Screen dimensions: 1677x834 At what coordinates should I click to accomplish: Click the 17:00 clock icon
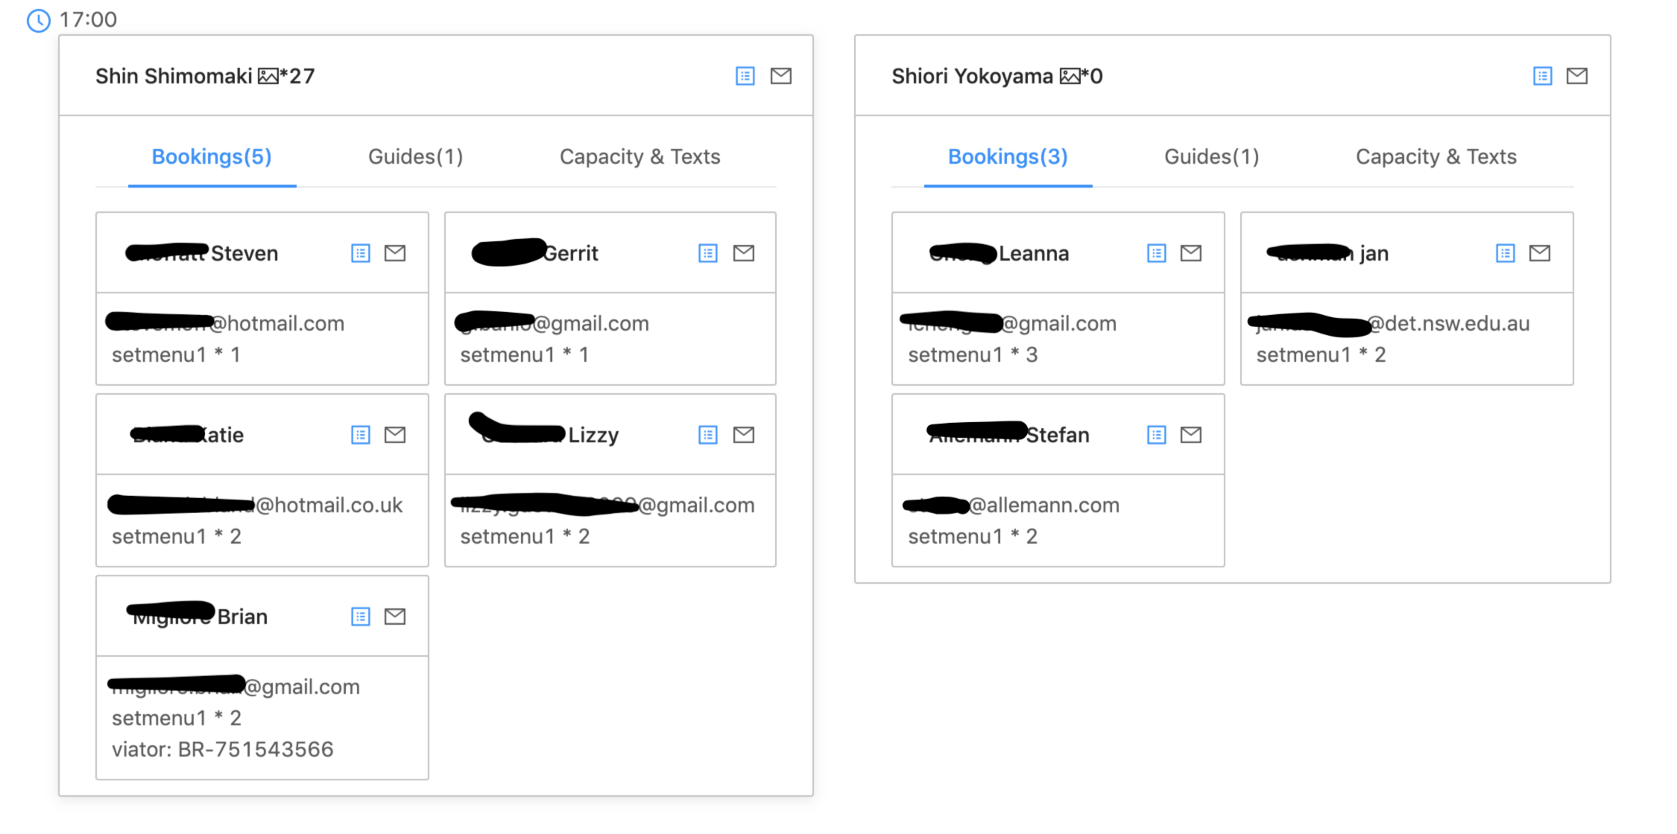tap(38, 20)
